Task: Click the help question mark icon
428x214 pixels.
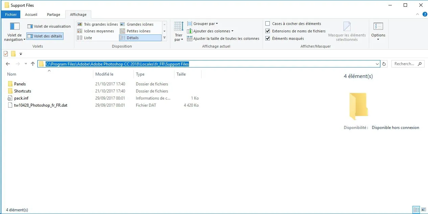Action: (x=425, y=15)
